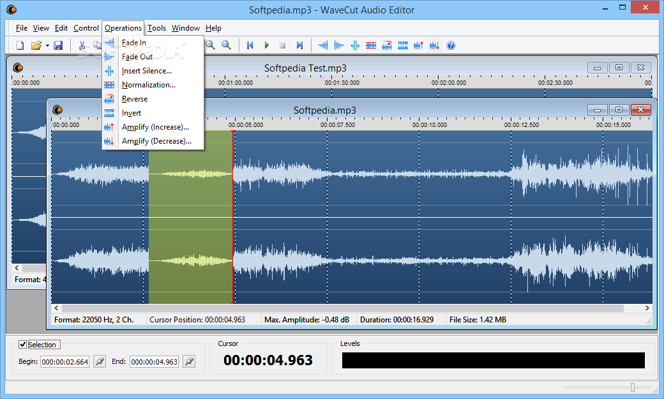Maximize the Softpedia.mp3 child window
This screenshot has height=399, width=664.
pyautogui.click(x=619, y=110)
